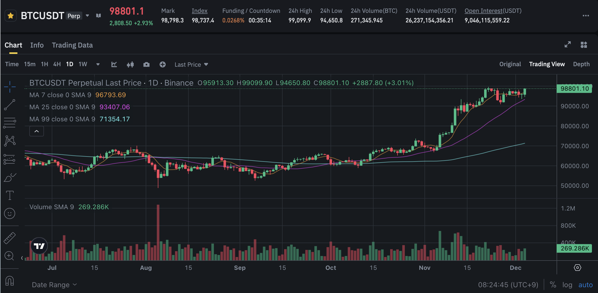Take a chart snapshot with camera icon
598x293 pixels.
(x=146, y=65)
